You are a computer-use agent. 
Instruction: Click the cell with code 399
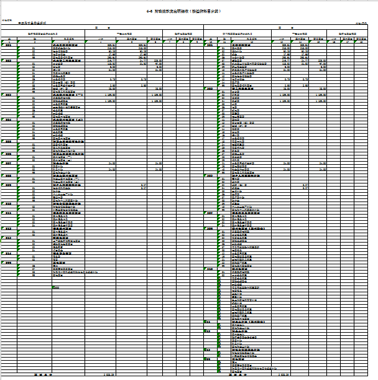210,359
